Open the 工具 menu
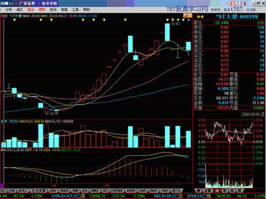 coord(75,10)
